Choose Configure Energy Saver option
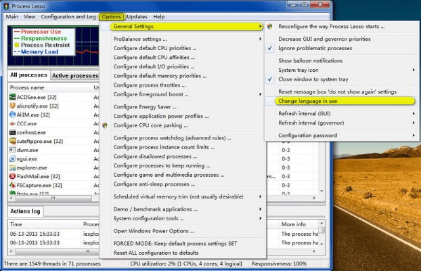Image resolution: width=421 pixels, height=271 pixels. (x=146, y=106)
